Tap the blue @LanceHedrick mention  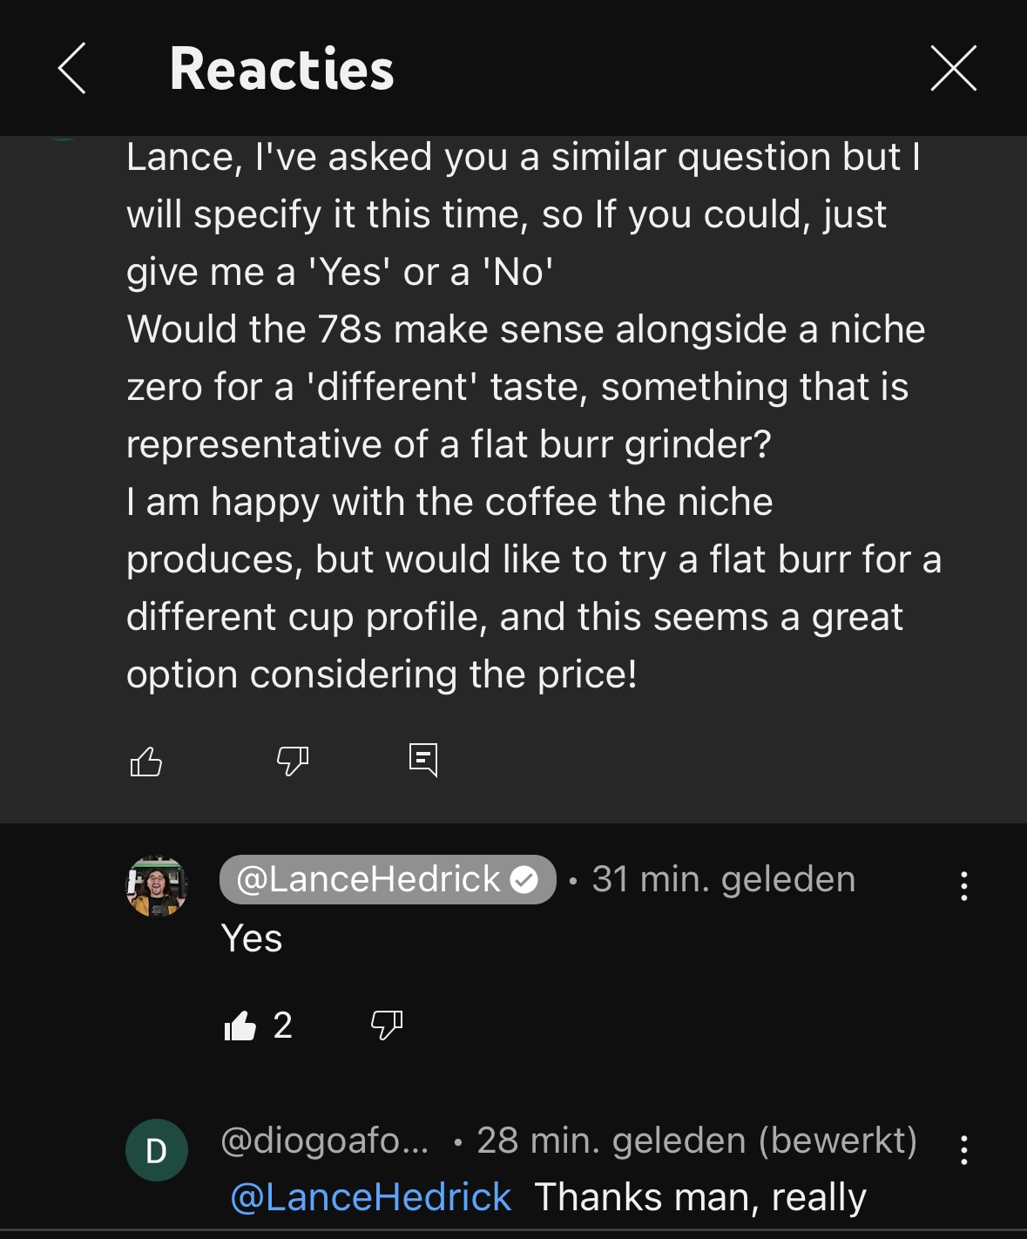click(371, 1197)
